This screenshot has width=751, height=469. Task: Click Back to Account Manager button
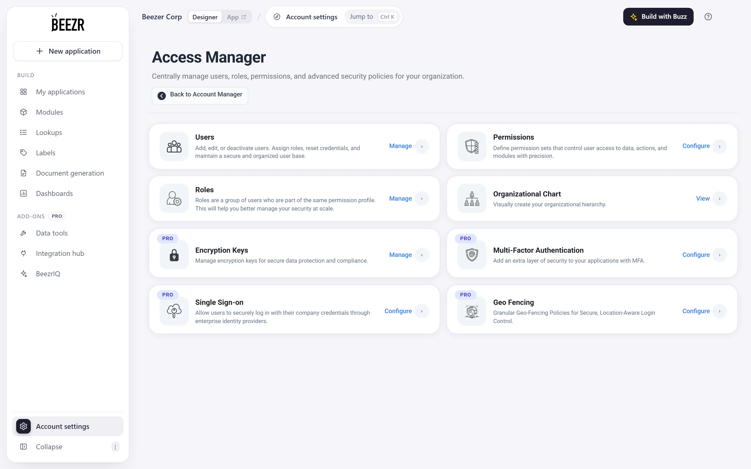click(x=200, y=96)
